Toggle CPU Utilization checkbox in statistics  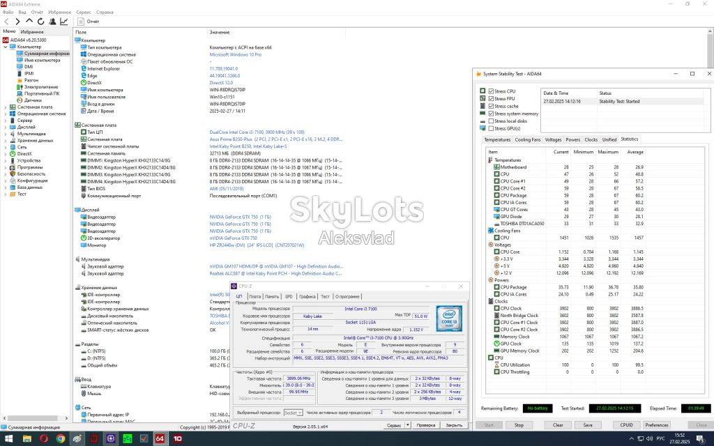496,364
